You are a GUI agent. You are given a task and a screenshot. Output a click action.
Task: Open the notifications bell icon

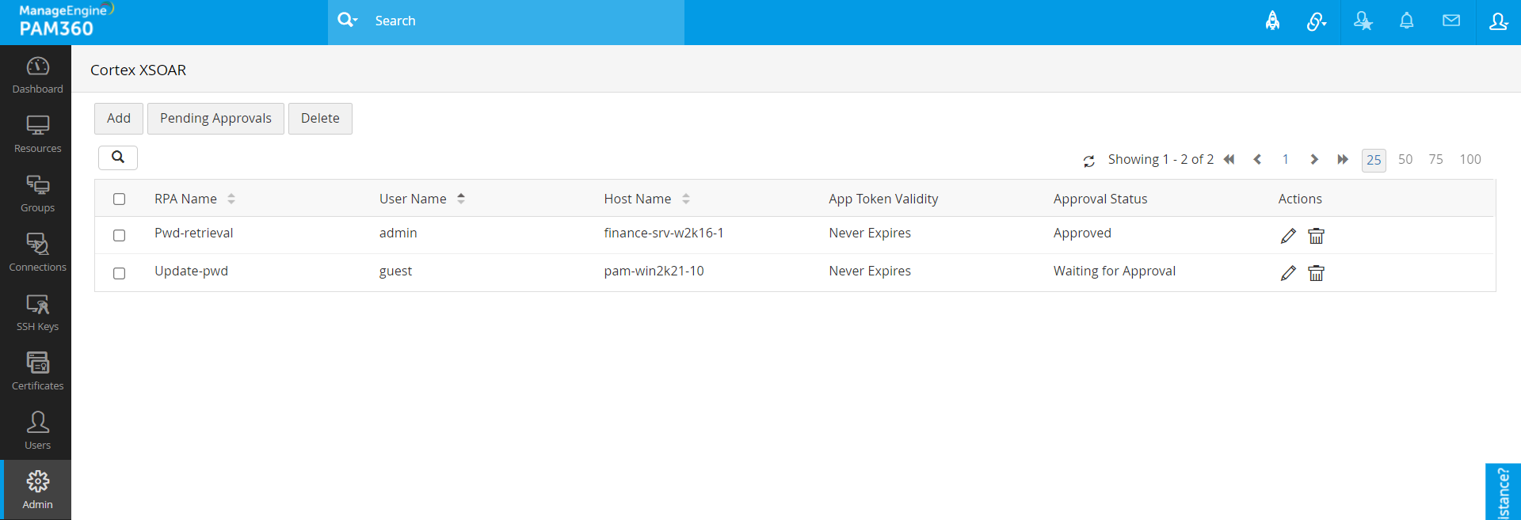tap(1406, 21)
